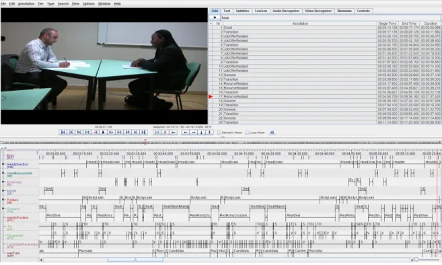
Task: Select row 12 'General' annotation
Action: pyautogui.click(x=300, y=75)
